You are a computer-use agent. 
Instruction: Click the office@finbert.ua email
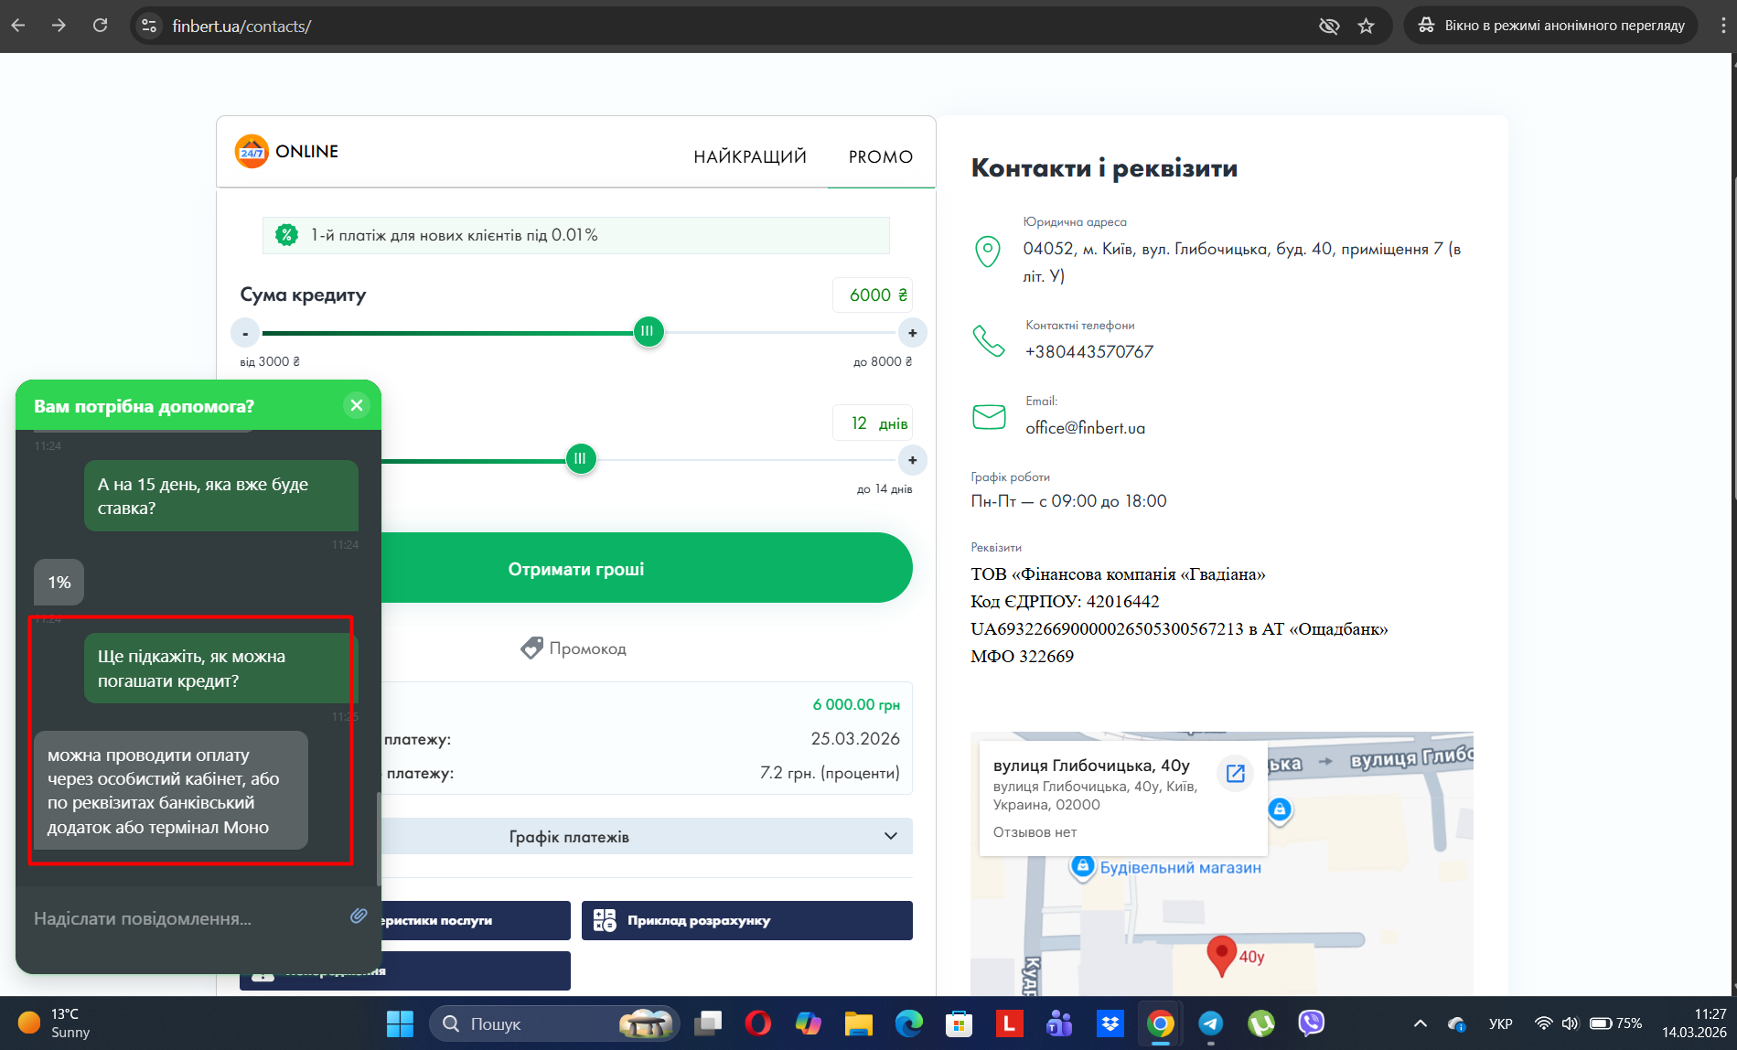1085,428
